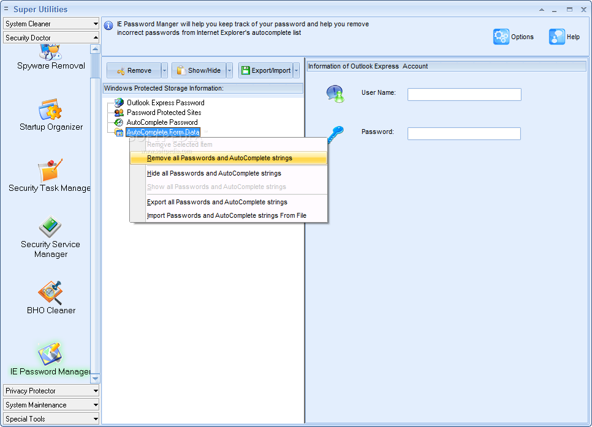Screen dimensions: 592x427
Task: Click the AutoComplete Form Data tree icon
Action: click(119, 132)
